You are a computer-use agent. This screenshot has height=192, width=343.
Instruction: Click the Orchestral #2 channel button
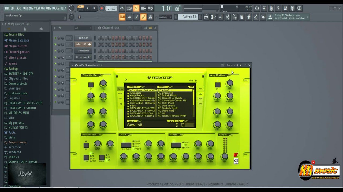(x=83, y=57)
